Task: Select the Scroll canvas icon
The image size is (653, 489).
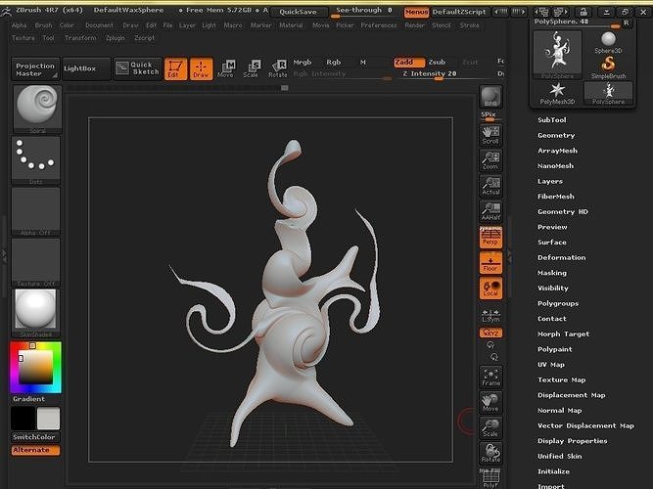Action: pyautogui.click(x=490, y=135)
